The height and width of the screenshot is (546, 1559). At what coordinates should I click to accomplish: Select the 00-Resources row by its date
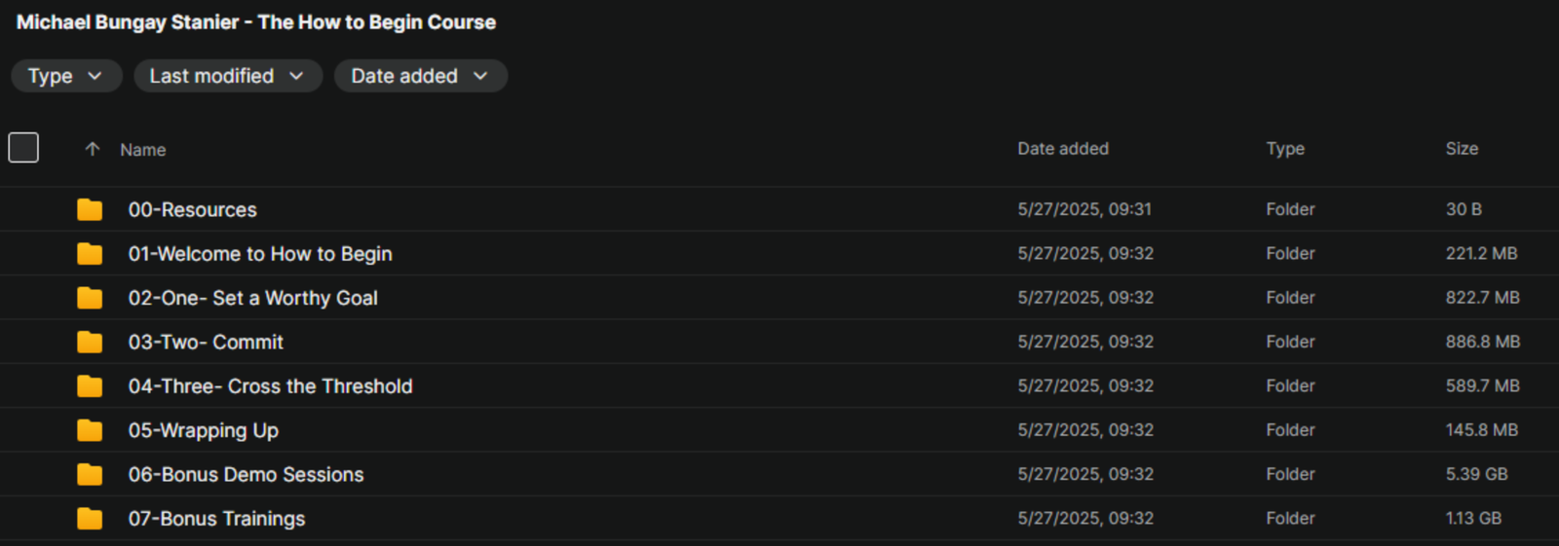point(1084,209)
